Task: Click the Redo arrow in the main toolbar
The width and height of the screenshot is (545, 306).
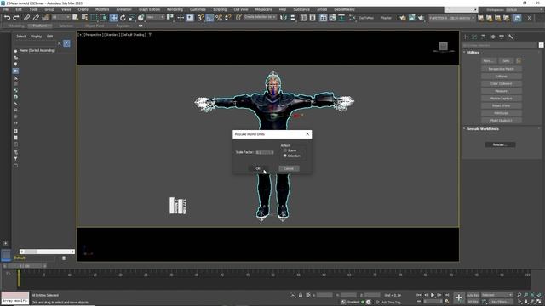Action: 16,18
